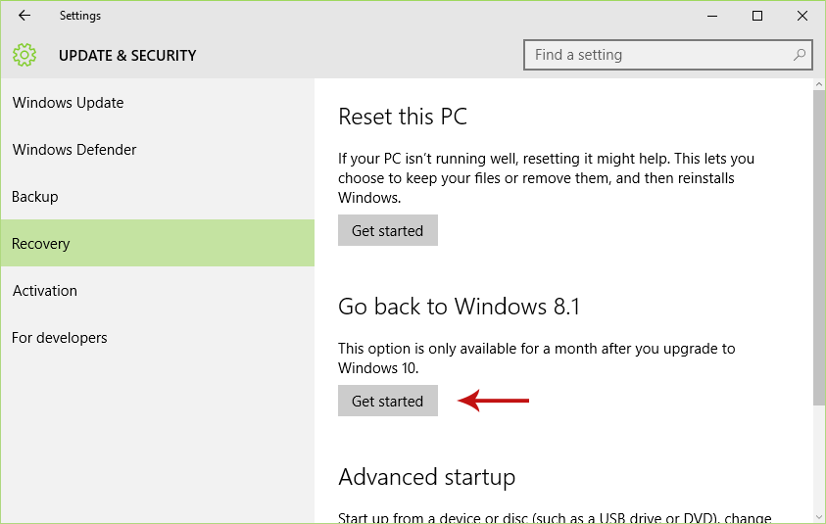This screenshot has width=826, height=524.
Task: Open the Activation settings page
Action: click(x=158, y=290)
